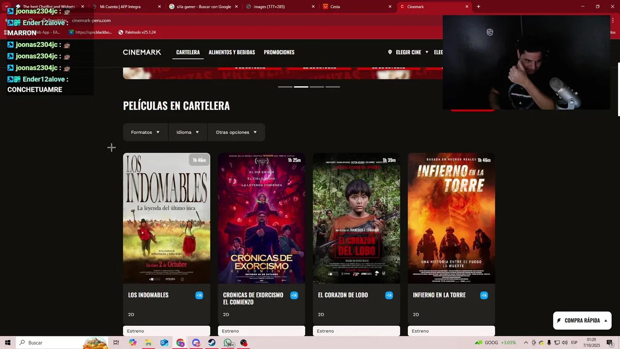Select the fourth carousel slide indicator
620x349 pixels.
pos(333,87)
